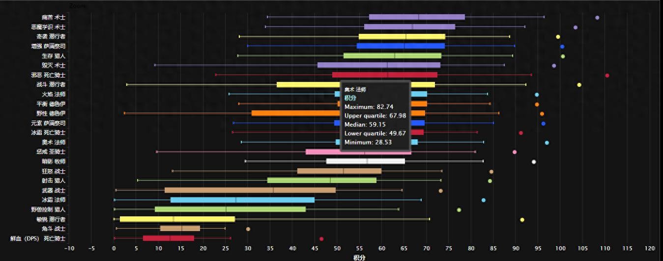Screen dimensions: 663x261
Task: Select the 痛苦 术士 outlier dot
Action: pos(597,18)
